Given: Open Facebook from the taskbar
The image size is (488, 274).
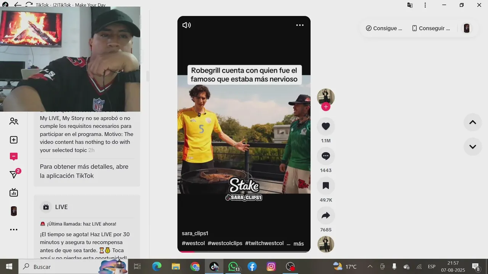Looking at the screenshot, I should tap(252, 267).
